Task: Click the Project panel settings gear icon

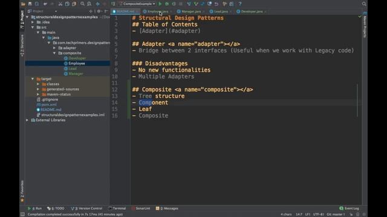Action: pos(99,11)
